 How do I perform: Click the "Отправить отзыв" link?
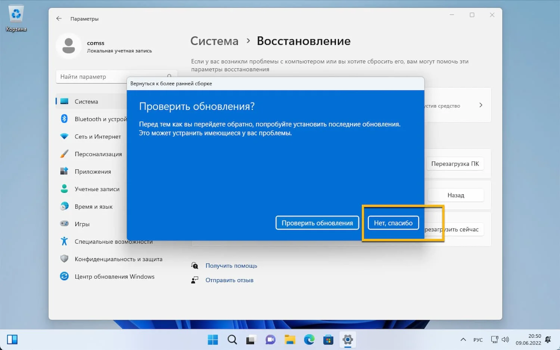click(229, 280)
